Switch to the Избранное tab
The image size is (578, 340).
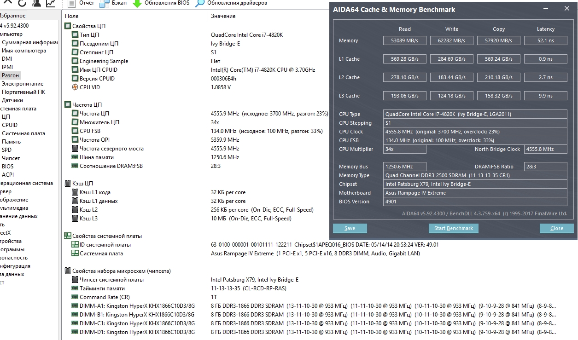pos(13,16)
